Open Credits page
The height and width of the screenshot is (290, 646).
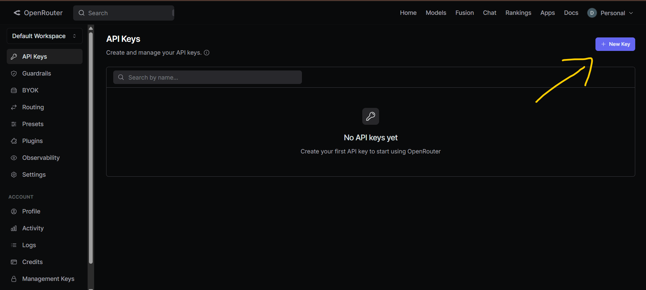[44, 262]
